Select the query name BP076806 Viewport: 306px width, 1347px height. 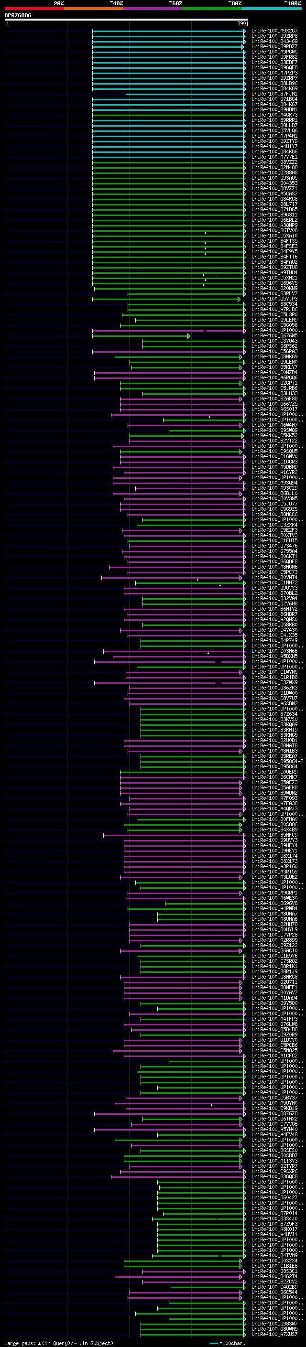pyautogui.click(x=18, y=15)
